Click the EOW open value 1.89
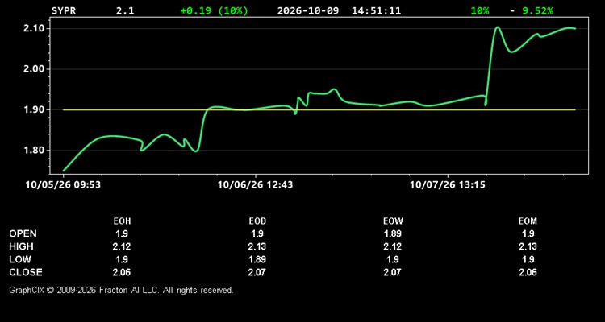605x322 pixels. [393, 233]
